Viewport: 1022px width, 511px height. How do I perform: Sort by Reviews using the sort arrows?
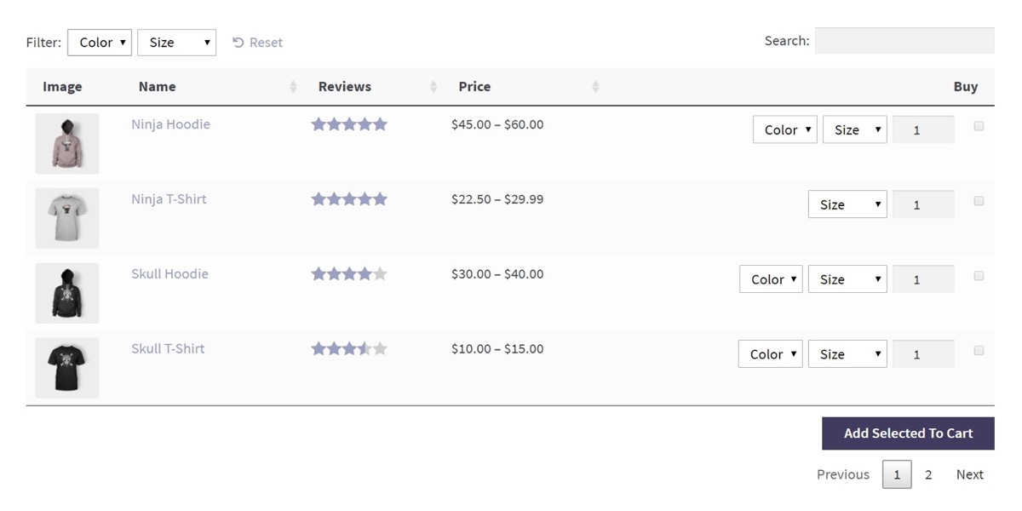coord(433,87)
